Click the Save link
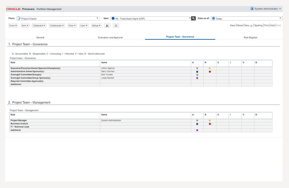 pos(233,25)
